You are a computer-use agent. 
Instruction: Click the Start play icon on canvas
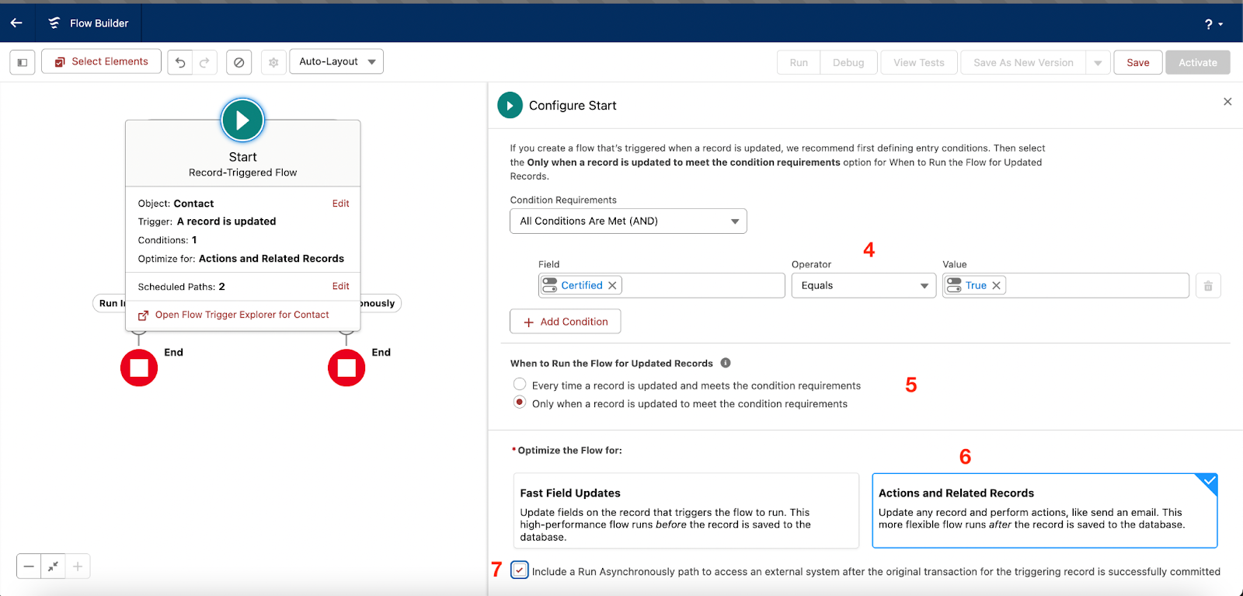tap(242, 120)
